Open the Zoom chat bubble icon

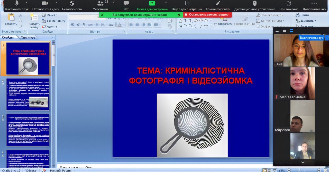pos(126,3)
